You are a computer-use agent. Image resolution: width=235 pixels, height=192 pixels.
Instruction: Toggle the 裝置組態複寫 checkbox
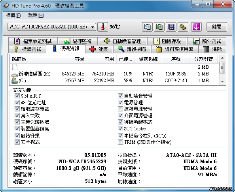click(x=17, y=128)
